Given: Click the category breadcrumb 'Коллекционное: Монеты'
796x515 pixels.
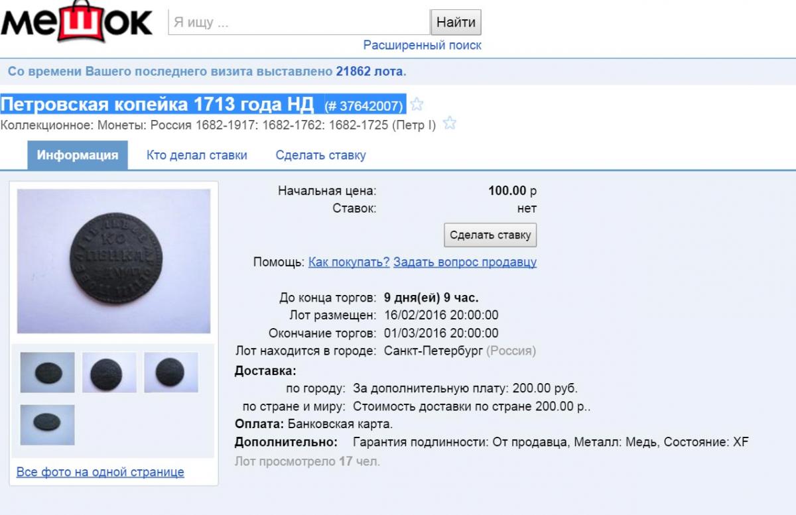Looking at the screenshot, I should coord(72,125).
